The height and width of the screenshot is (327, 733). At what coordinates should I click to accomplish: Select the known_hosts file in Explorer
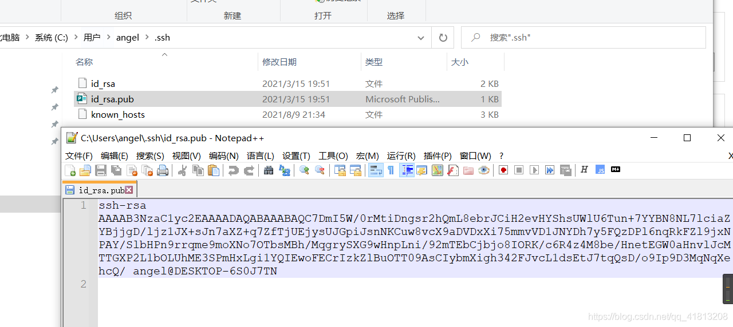tap(287, 114)
